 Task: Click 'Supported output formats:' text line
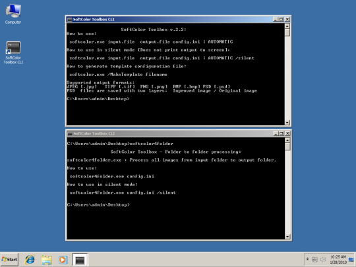pos(101,82)
